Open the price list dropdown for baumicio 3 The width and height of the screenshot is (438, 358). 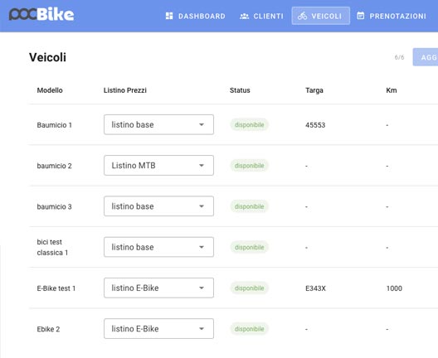click(x=158, y=206)
